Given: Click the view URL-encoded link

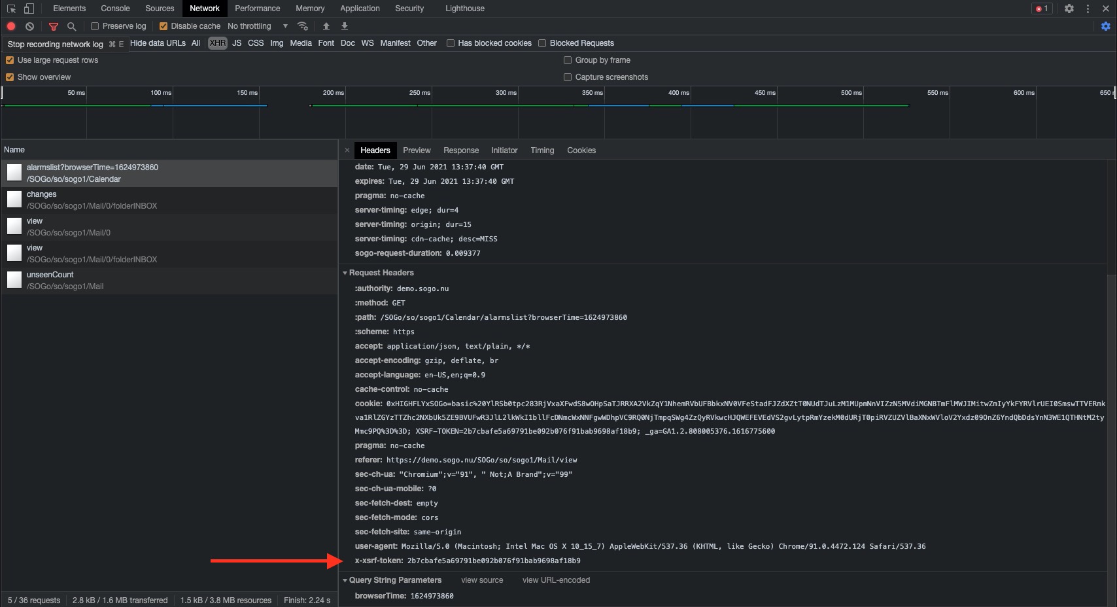Looking at the screenshot, I should point(556,580).
